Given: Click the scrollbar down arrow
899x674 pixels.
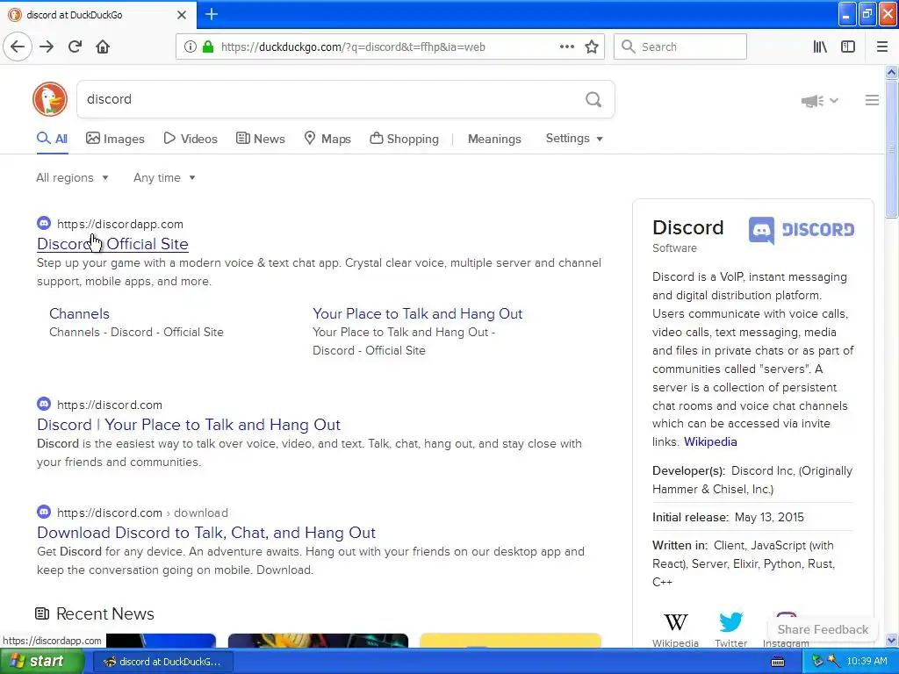Looking at the screenshot, I should pyautogui.click(x=891, y=640).
